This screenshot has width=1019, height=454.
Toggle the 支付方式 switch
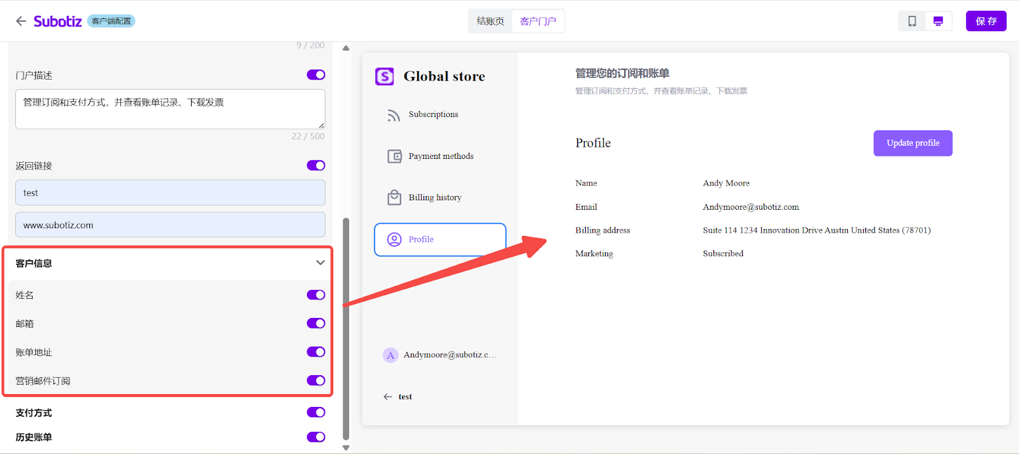[x=316, y=412]
